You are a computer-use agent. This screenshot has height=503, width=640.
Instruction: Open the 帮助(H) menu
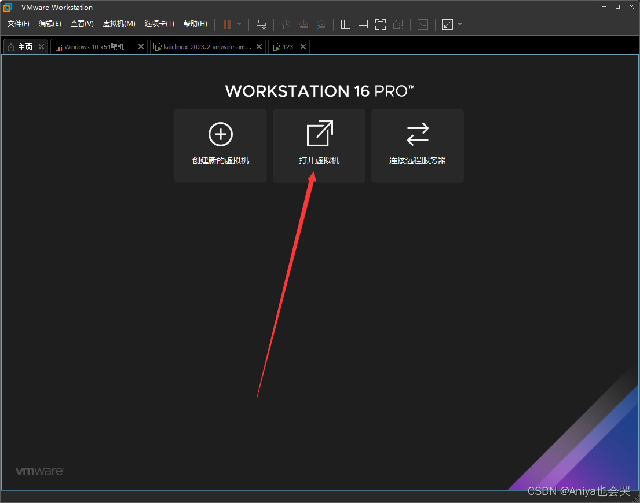tap(195, 24)
